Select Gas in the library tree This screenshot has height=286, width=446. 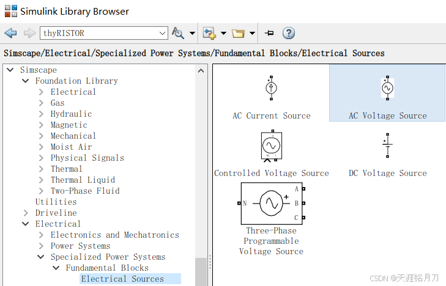tap(58, 103)
